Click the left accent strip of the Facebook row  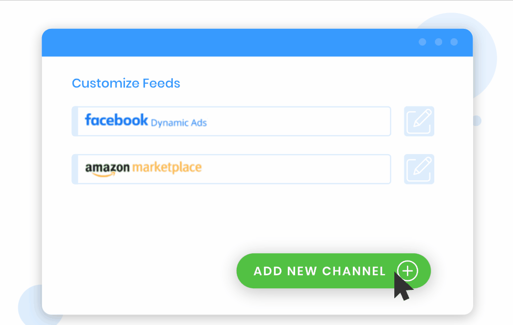tap(75, 122)
